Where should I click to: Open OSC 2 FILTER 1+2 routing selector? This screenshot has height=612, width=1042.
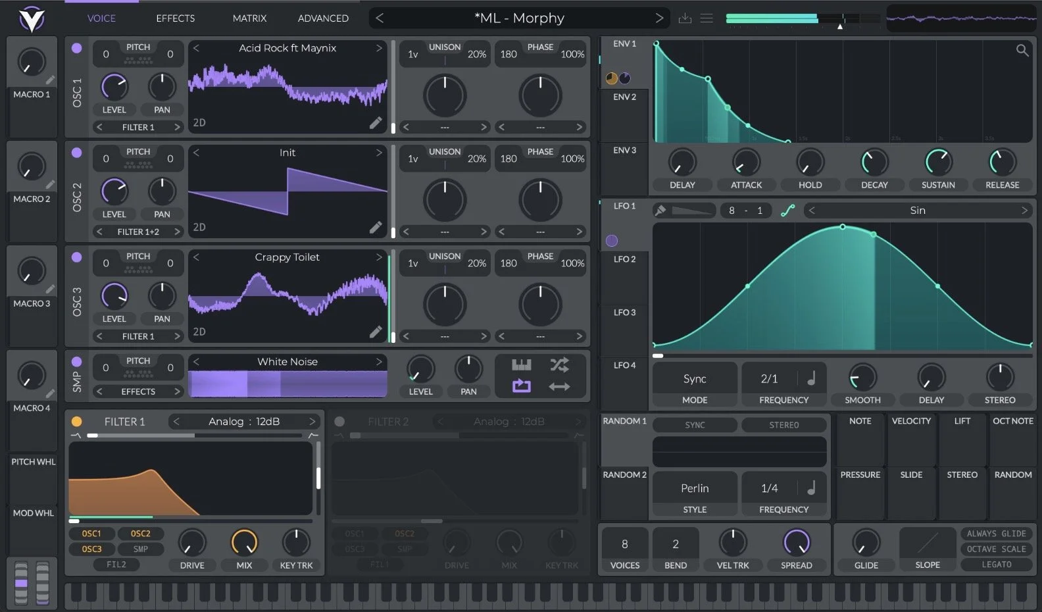click(x=138, y=232)
